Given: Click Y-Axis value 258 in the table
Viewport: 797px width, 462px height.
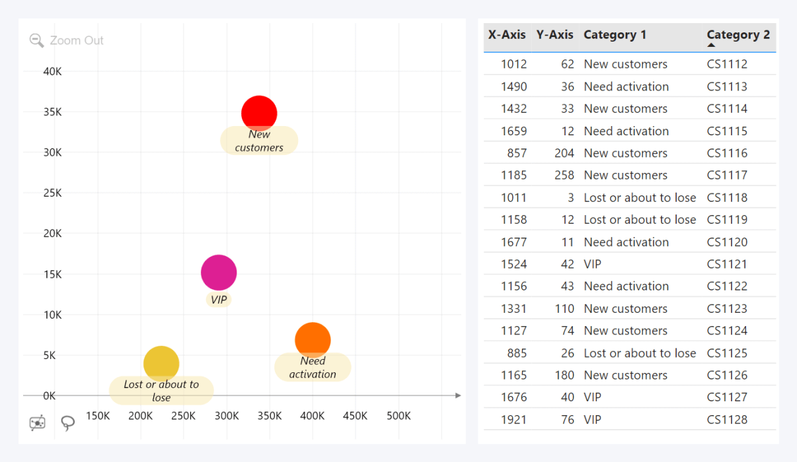Looking at the screenshot, I should click(563, 175).
